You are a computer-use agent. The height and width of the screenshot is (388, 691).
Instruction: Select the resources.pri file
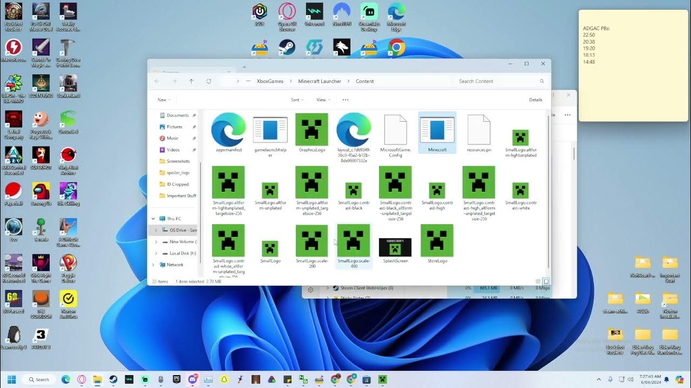click(479, 133)
